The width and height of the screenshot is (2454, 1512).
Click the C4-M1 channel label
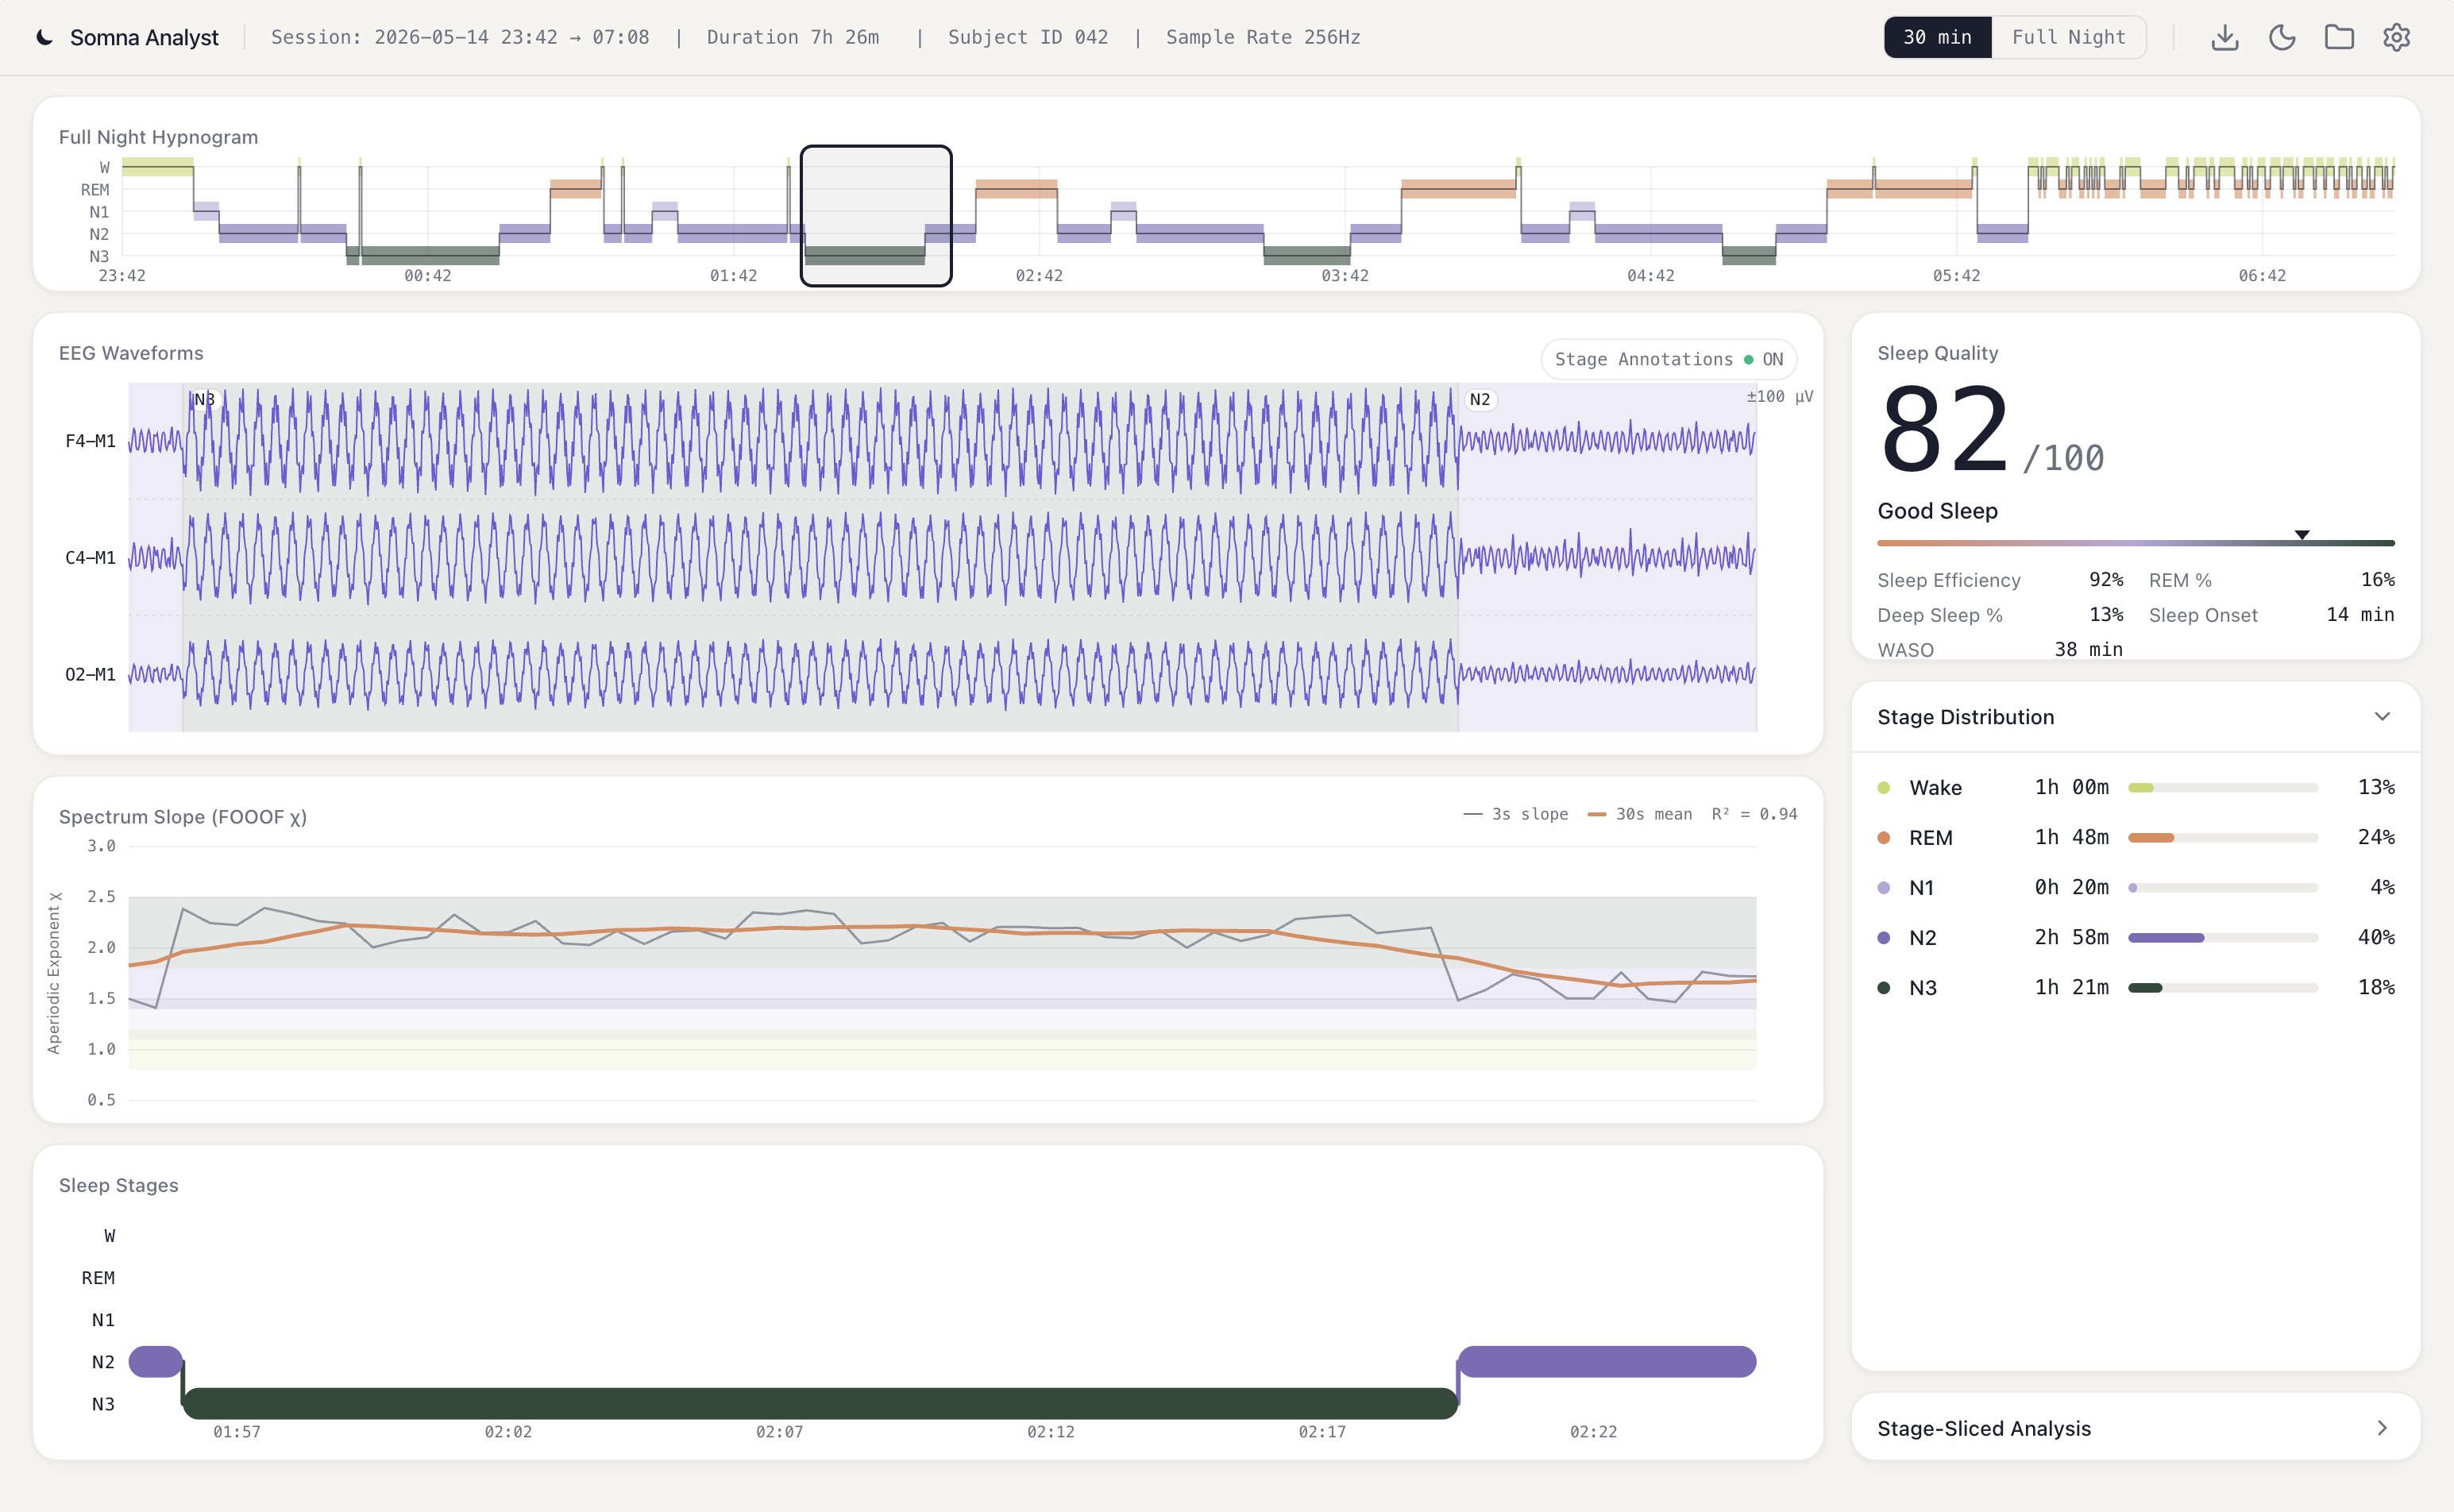pos(90,558)
